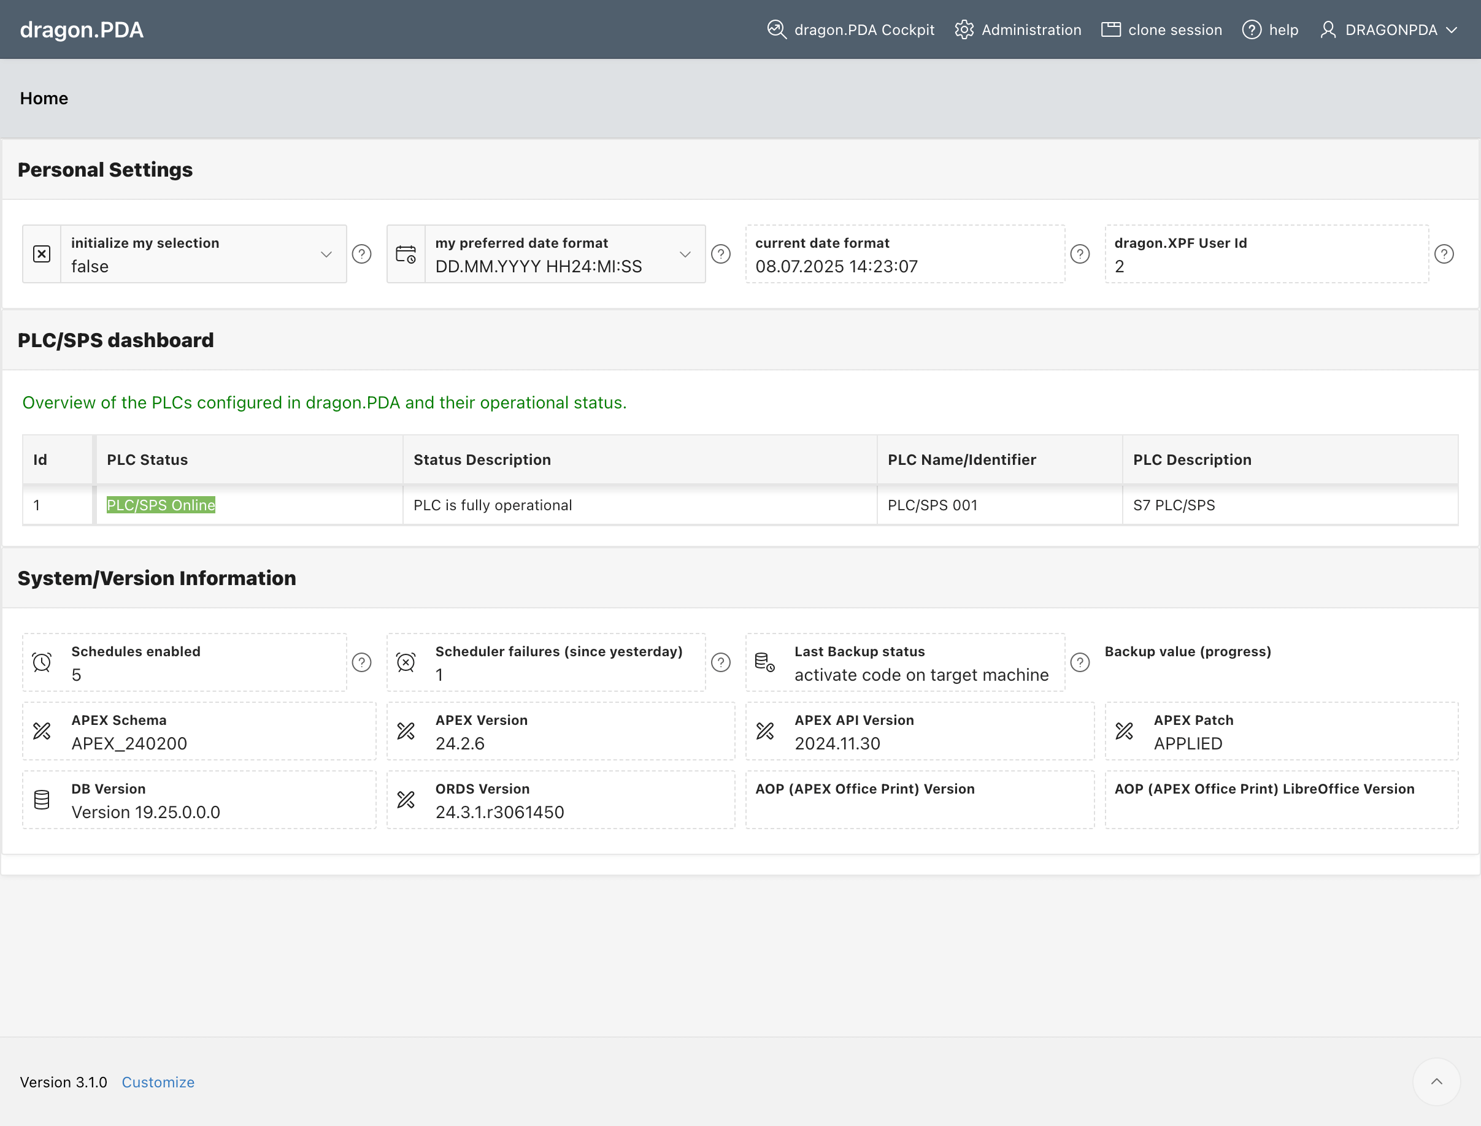Click clone session in top bar
The width and height of the screenshot is (1481, 1126).
(x=1161, y=29)
